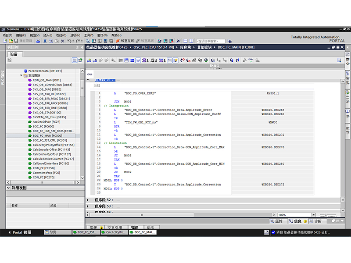351x263 pixels.
Task: Click the project tree horizontal scrollbar thumb
Action: [42, 182]
